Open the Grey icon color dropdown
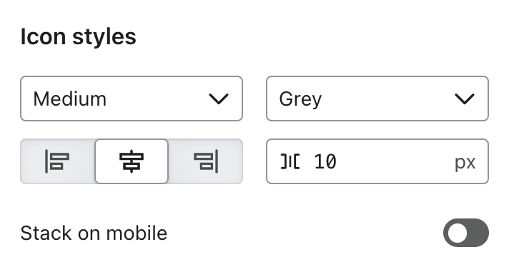 [377, 99]
